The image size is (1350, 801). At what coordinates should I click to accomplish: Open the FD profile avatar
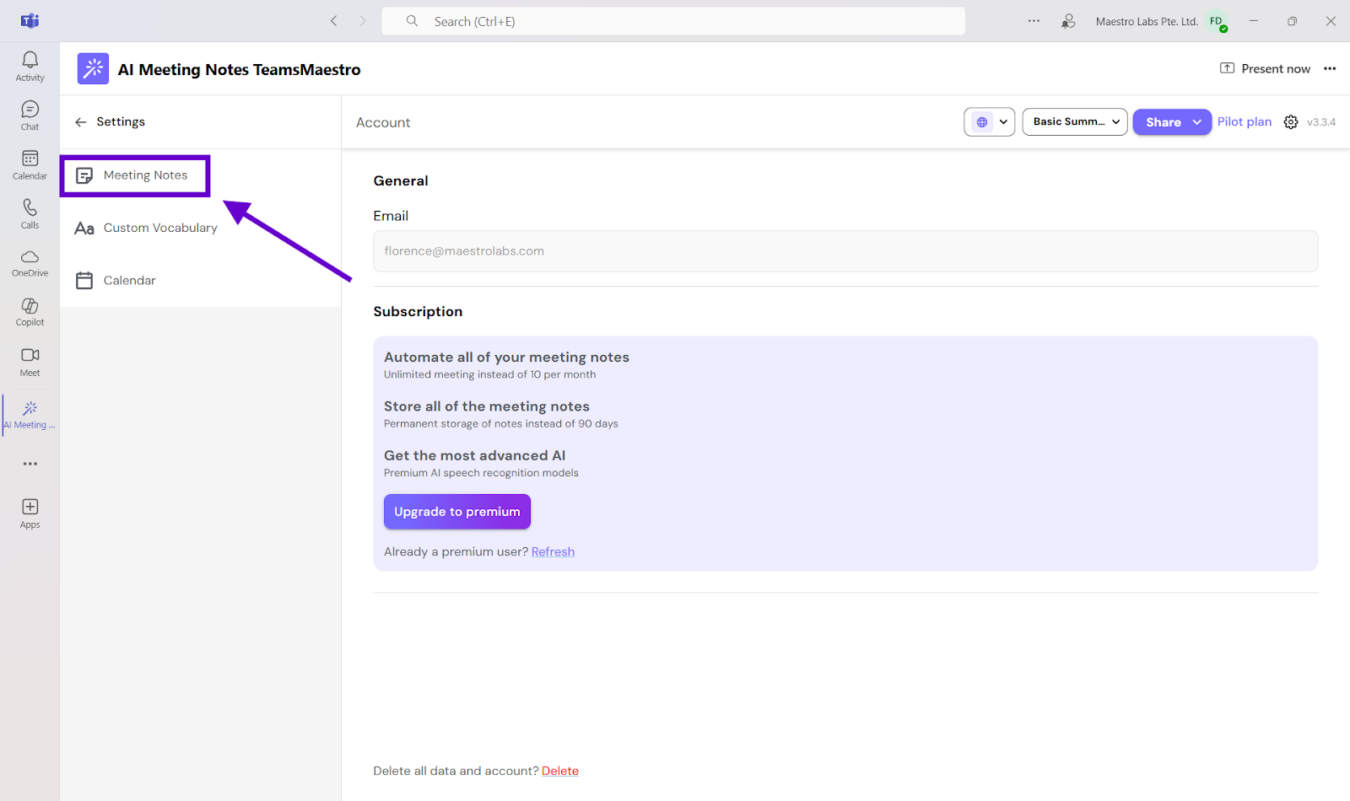tap(1217, 21)
